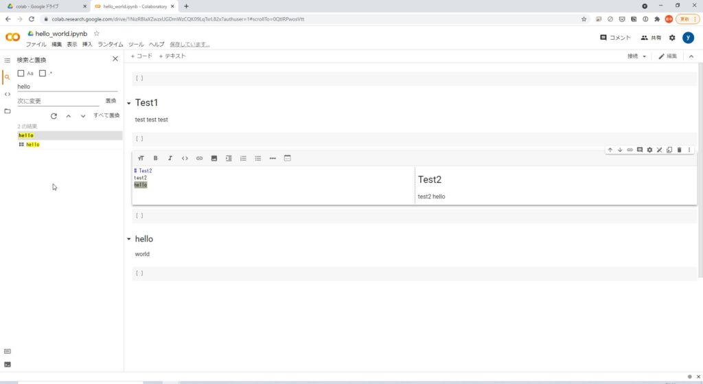This screenshot has height=384, width=703.
Task: Go to previous search match arrow
Action: [x=68, y=115]
